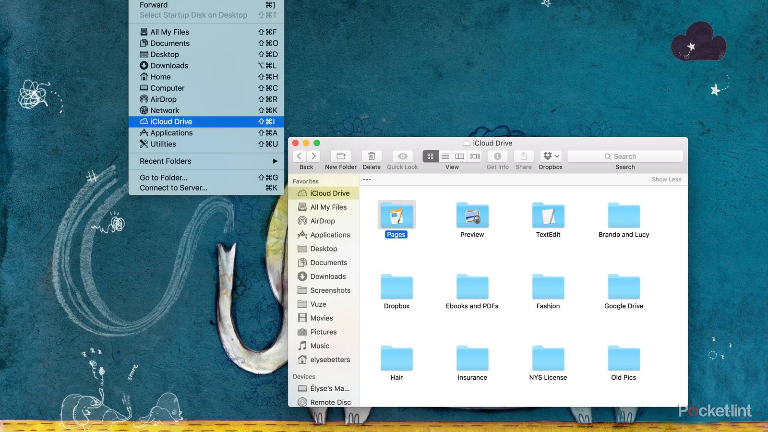
Task: Switch to Cover Flow view mode
Action: point(475,156)
